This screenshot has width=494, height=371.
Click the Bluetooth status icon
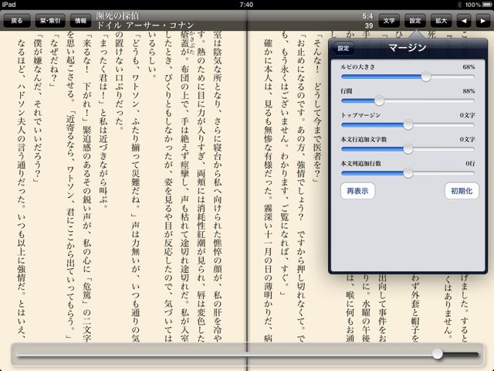pos(459,5)
